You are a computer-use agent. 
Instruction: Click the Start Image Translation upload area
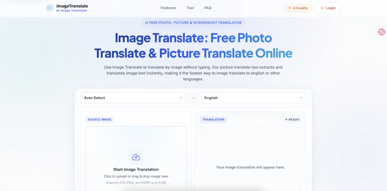tap(136, 159)
